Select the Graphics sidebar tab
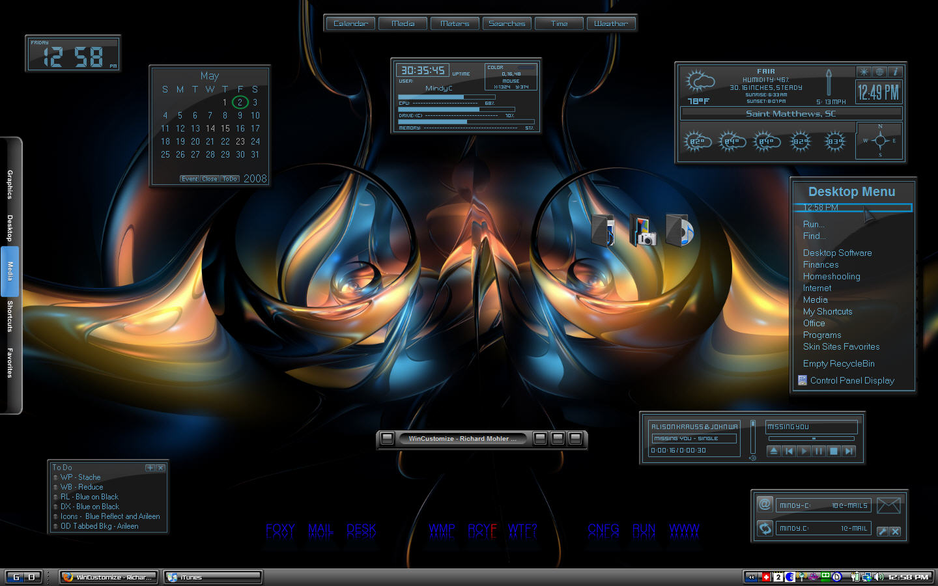The image size is (938, 586). coord(10,184)
